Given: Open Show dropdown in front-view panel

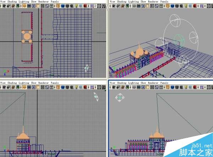Looking at the screenshot, I should 143,83.
